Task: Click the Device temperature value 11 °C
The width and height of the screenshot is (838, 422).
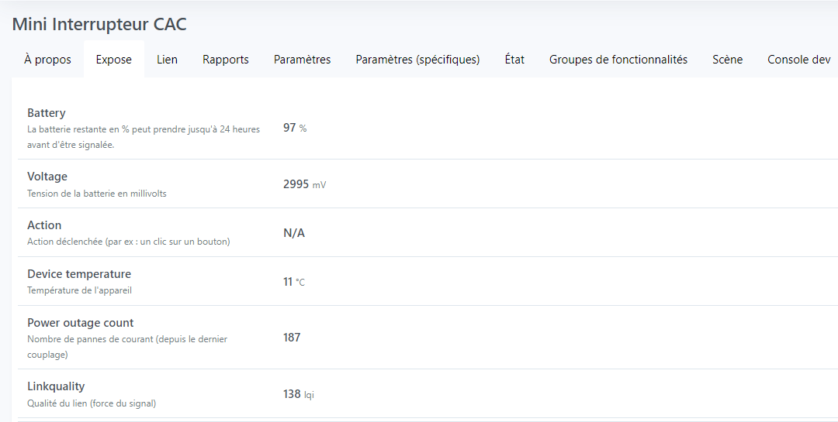Action: point(294,282)
